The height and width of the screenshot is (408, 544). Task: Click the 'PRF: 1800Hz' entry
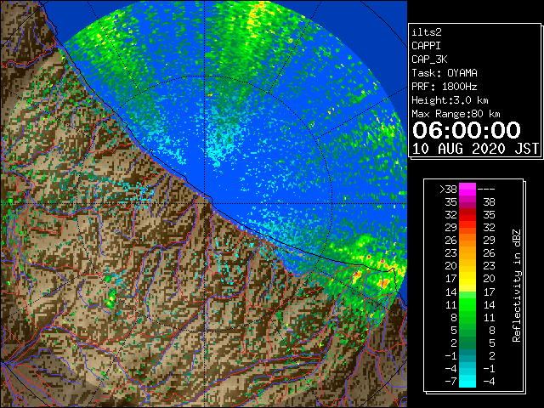(445, 87)
